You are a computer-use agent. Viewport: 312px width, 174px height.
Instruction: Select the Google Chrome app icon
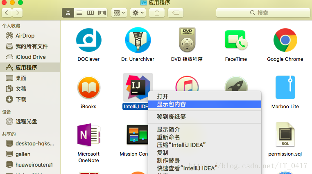tap(285, 40)
